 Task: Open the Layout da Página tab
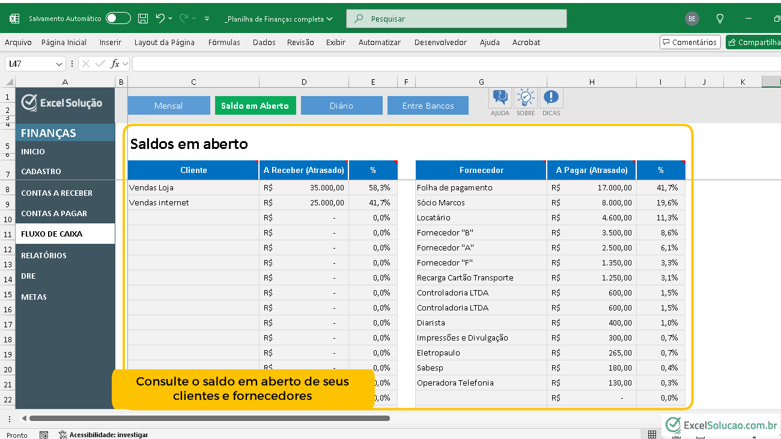(x=165, y=43)
